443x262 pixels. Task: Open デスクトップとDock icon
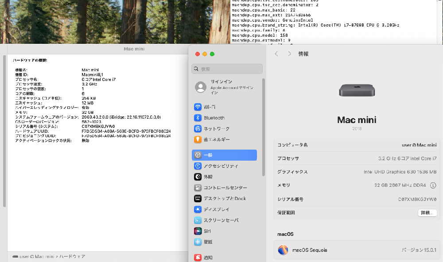click(198, 198)
